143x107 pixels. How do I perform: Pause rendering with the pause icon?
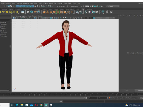click(x=102, y=6)
